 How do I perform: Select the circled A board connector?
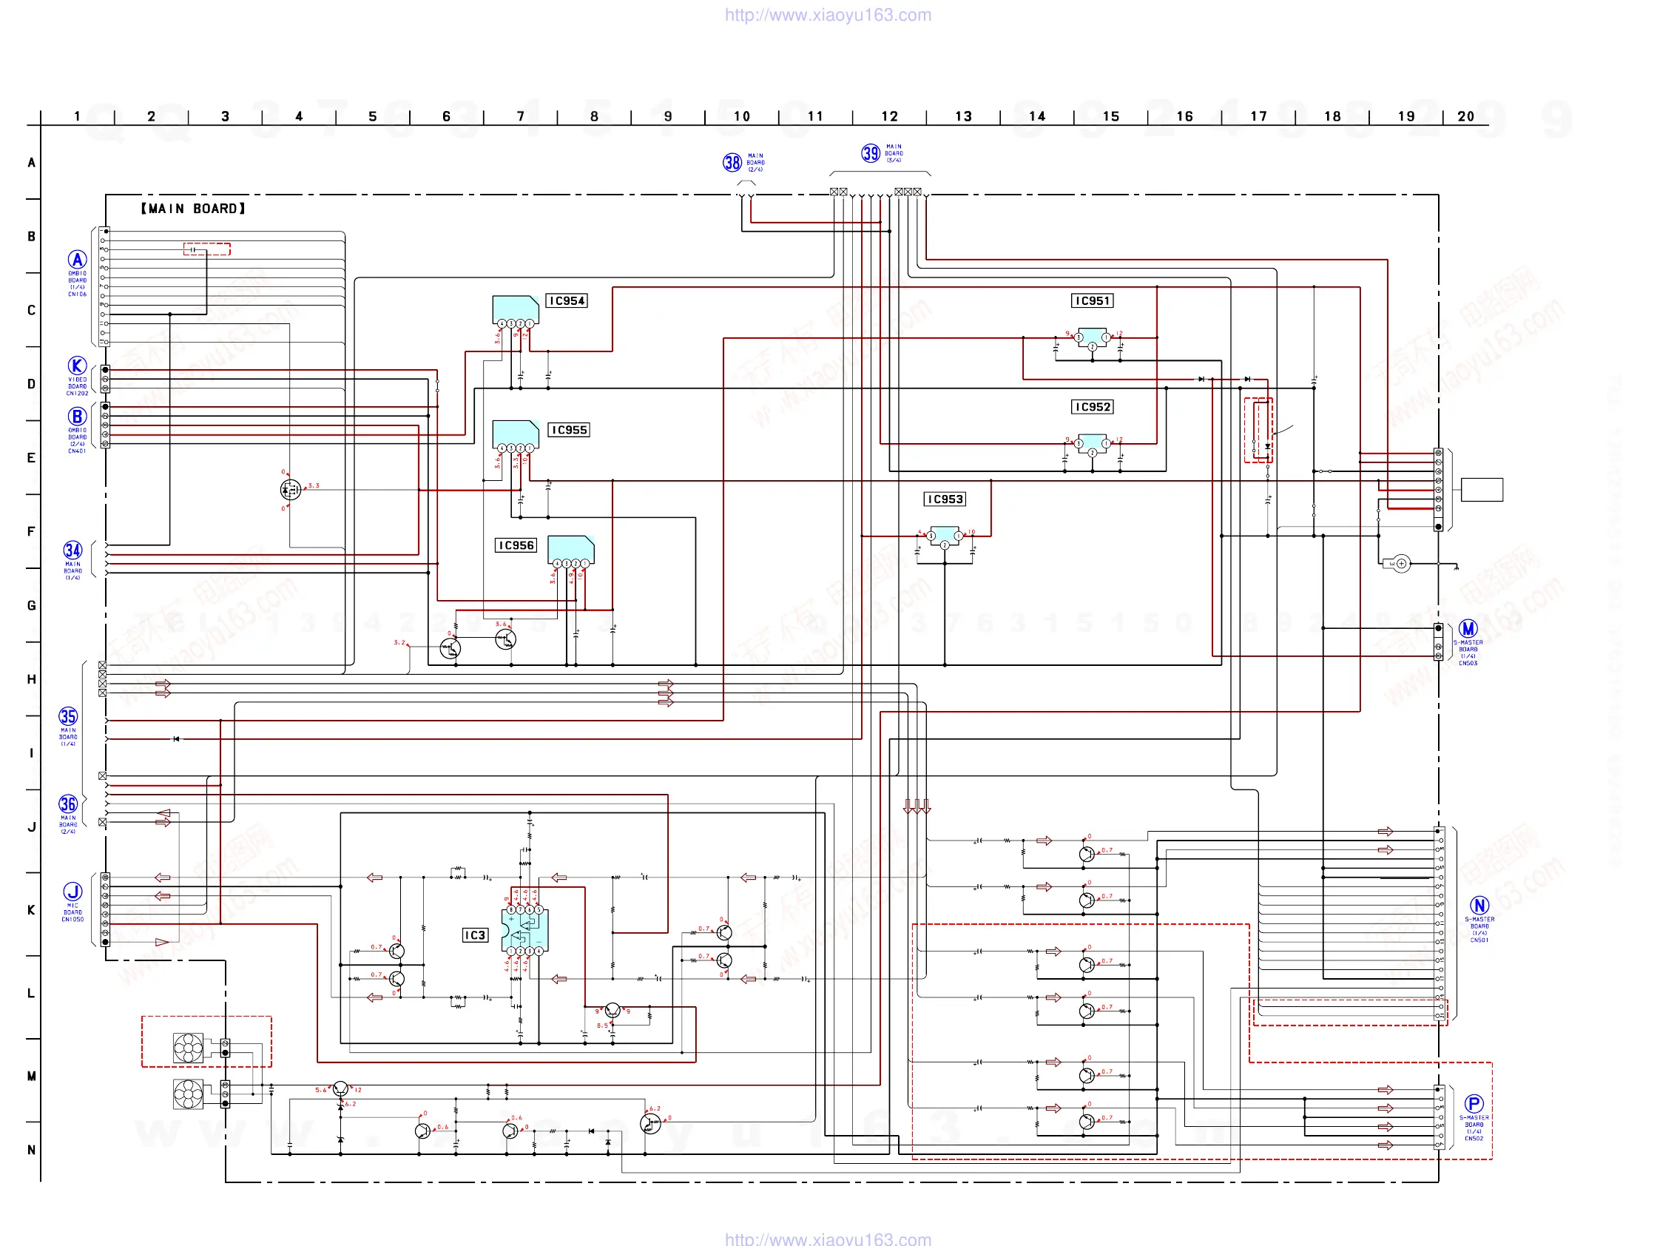tap(77, 260)
